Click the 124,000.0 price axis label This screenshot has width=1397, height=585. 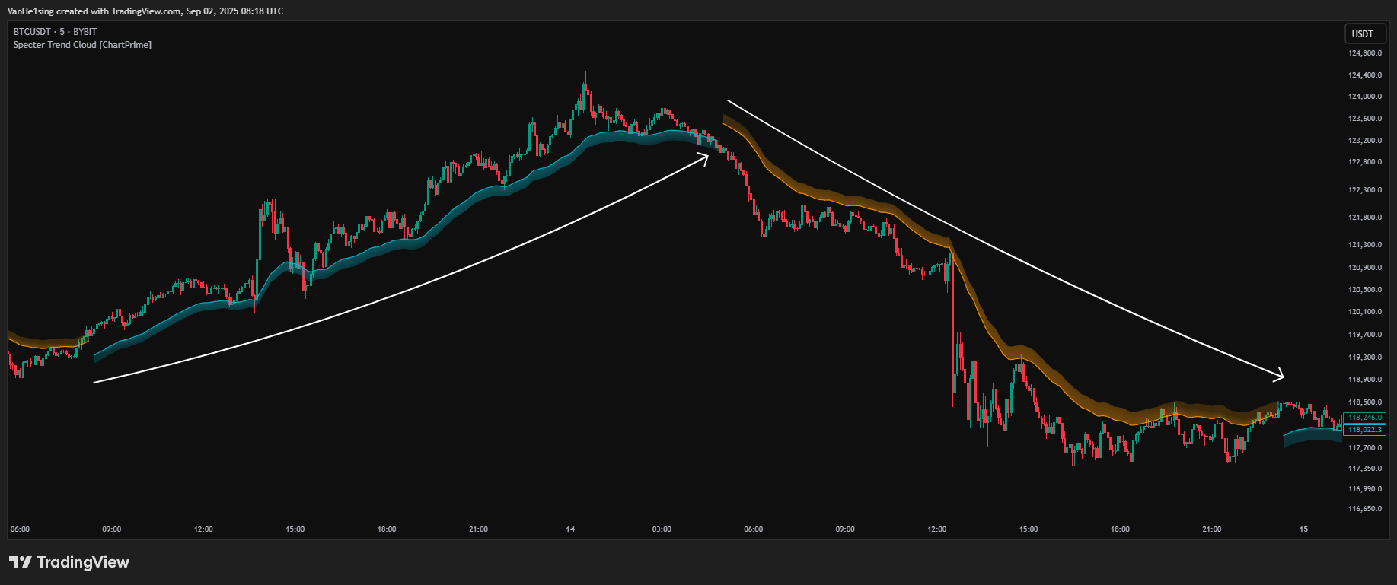pos(1365,97)
